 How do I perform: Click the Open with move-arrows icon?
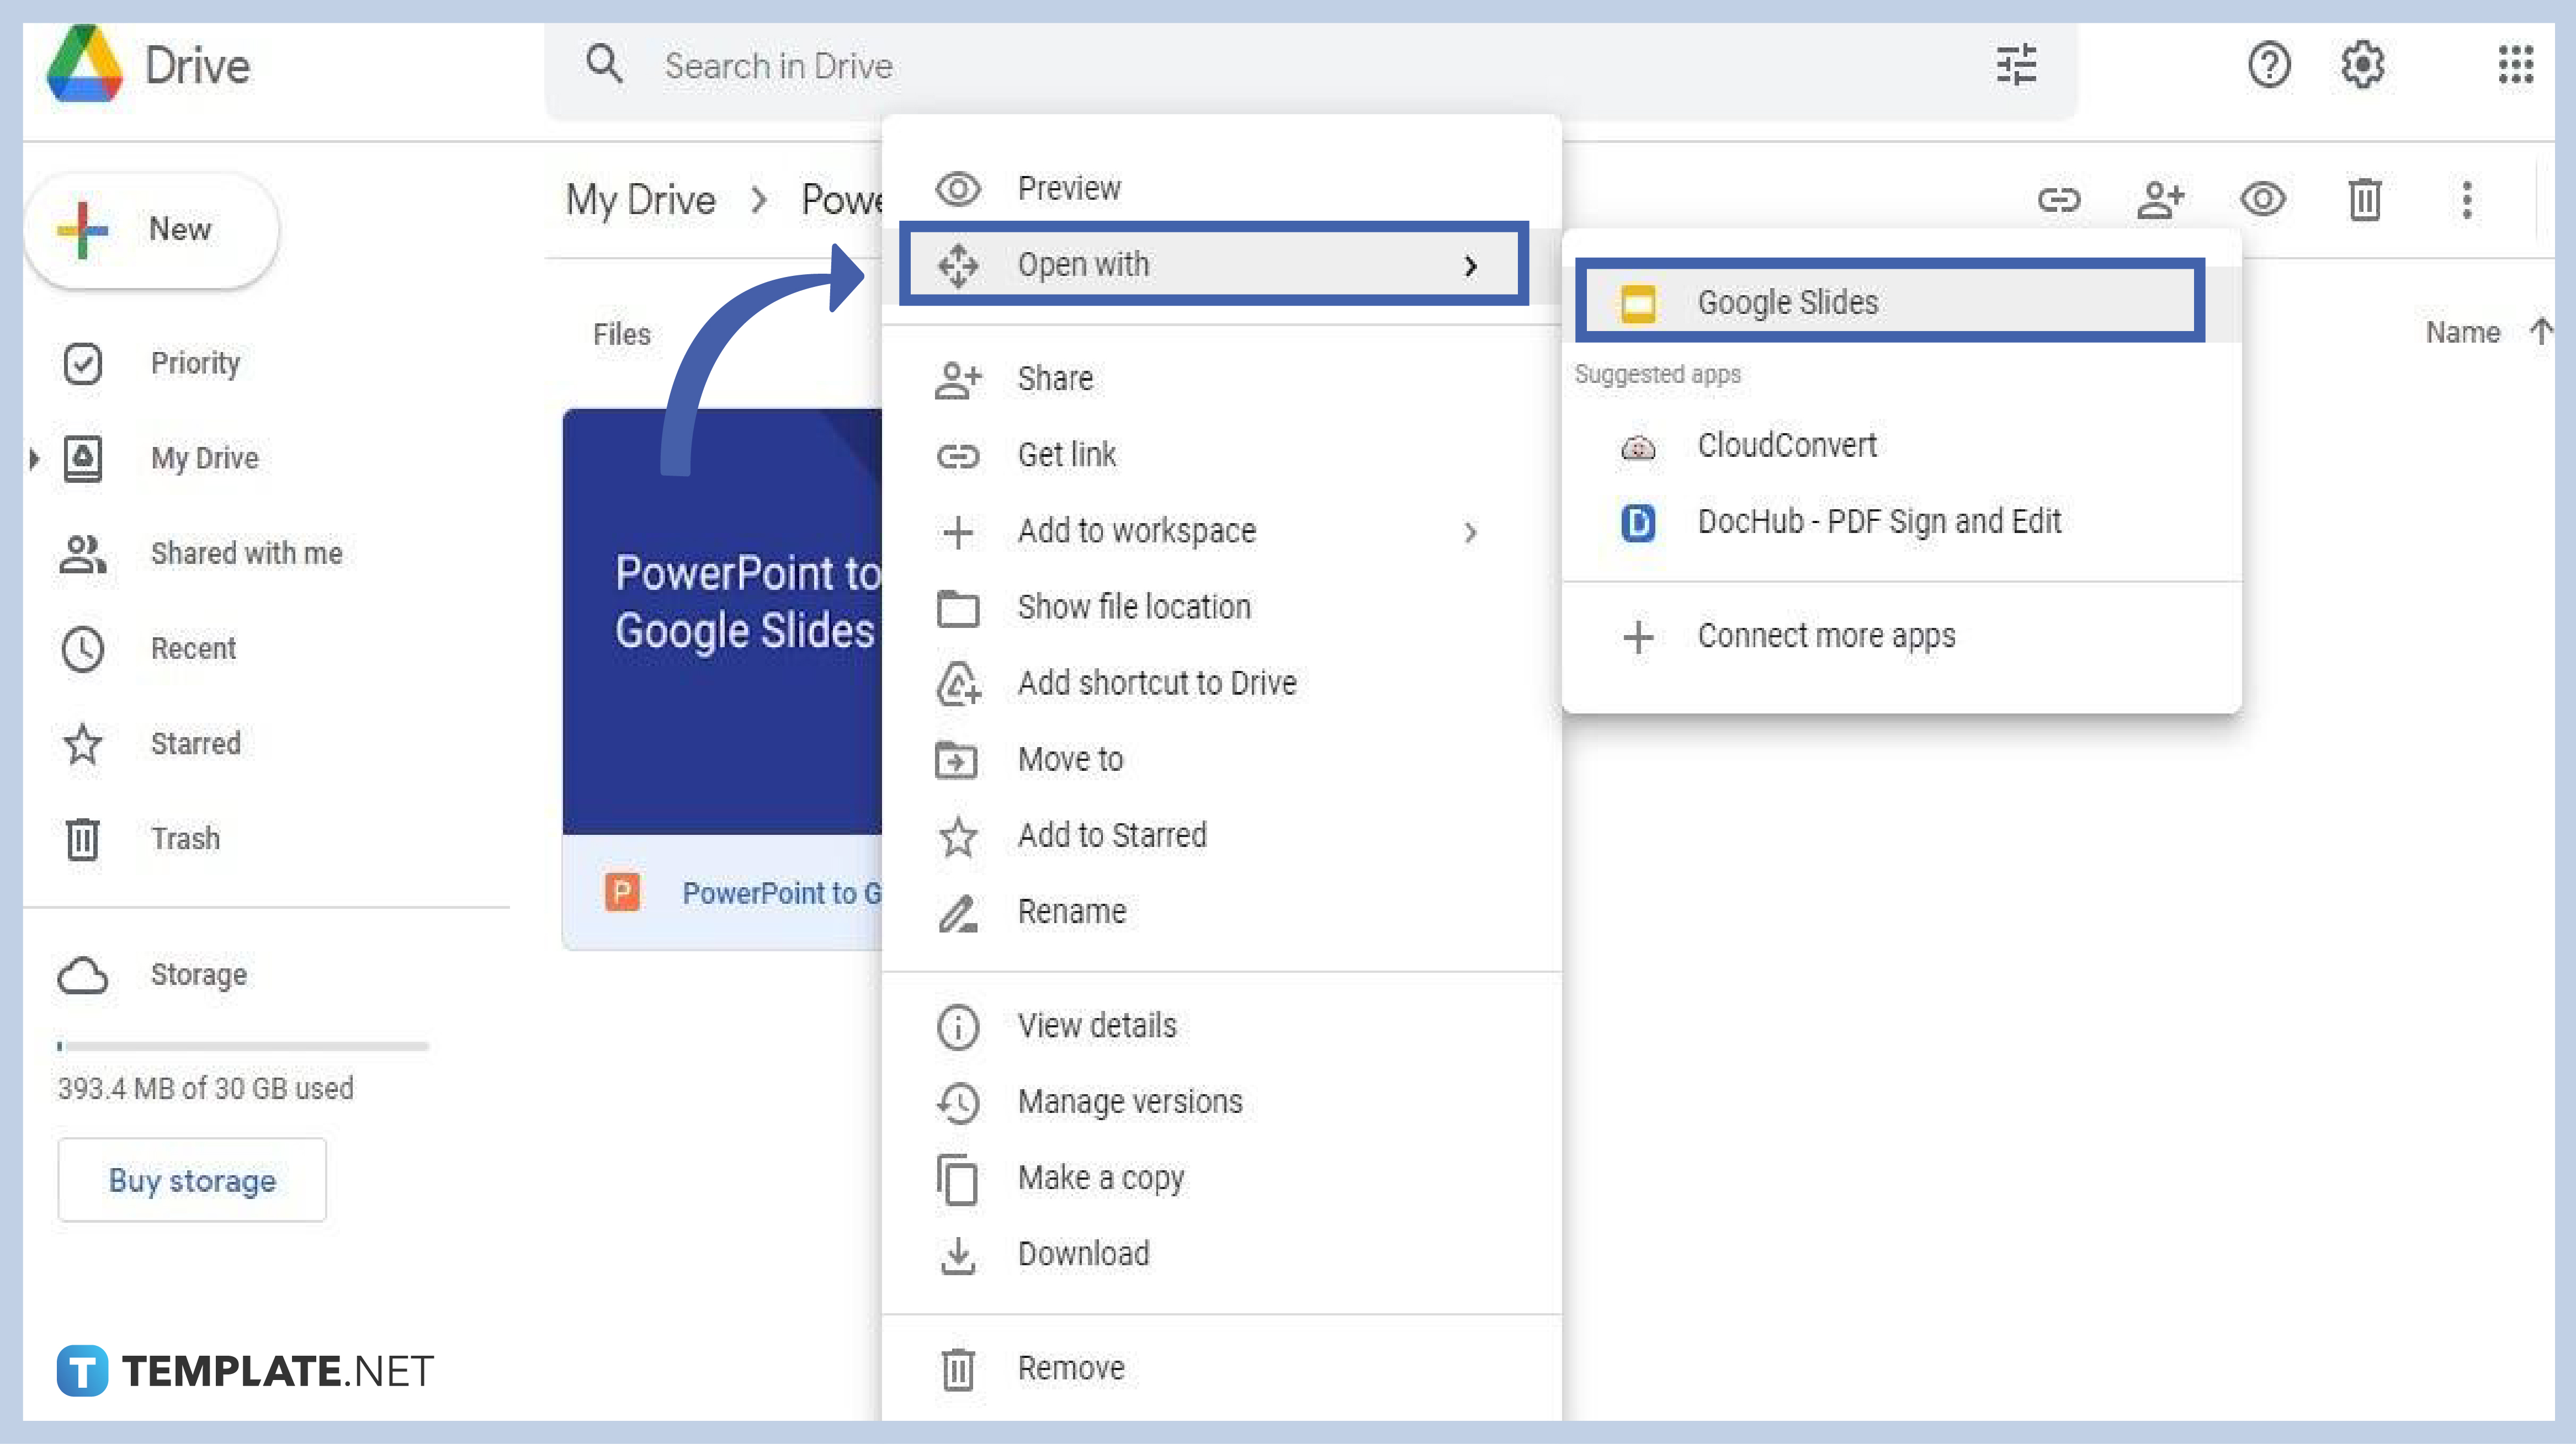tap(957, 265)
